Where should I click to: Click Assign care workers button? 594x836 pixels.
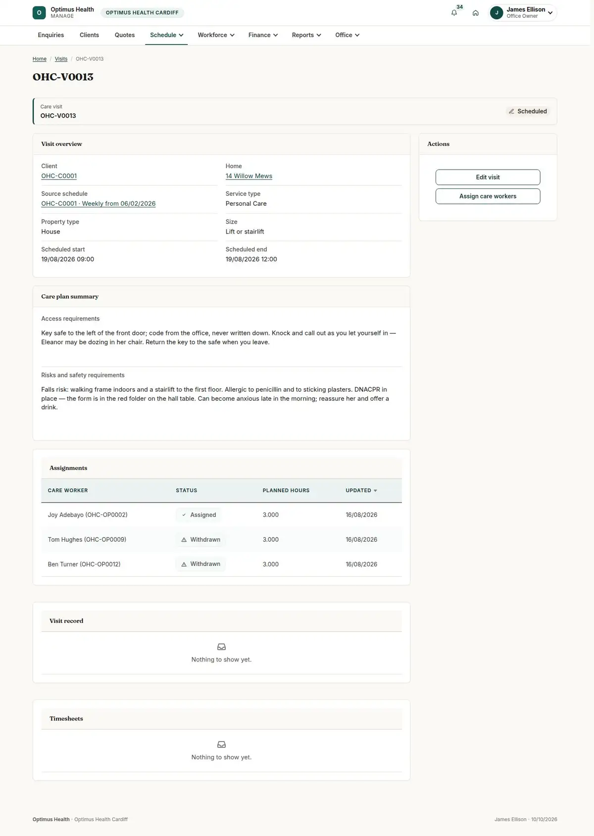click(x=488, y=196)
